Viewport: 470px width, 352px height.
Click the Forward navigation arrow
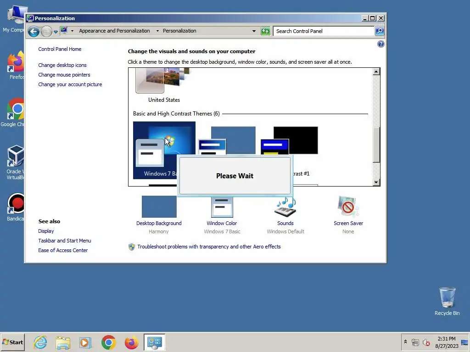[x=46, y=31]
